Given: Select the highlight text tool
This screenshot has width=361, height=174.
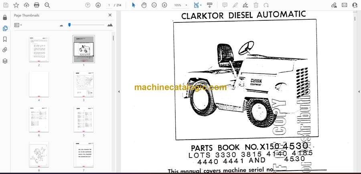Looking at the screenshot, I should [235, 5].
